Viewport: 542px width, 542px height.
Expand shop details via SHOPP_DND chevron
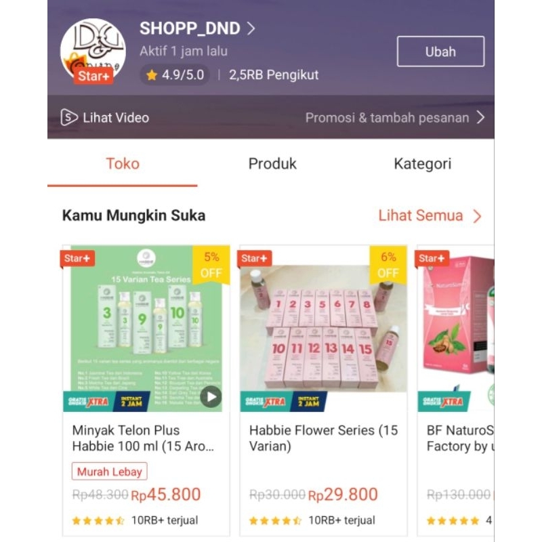251,28
